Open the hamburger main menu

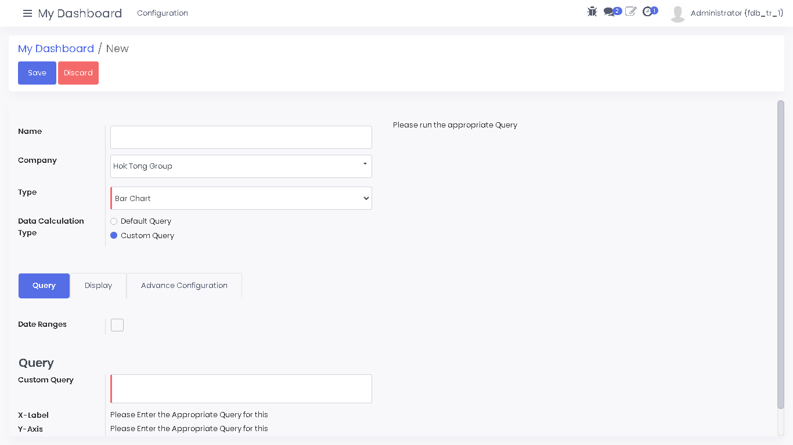[x=27, y=13]
